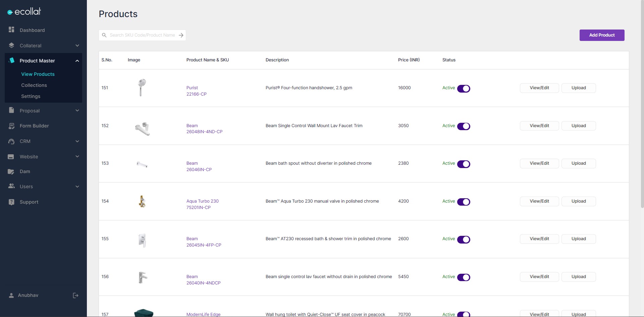Screen dimensions: 644x317
Task: Open Settings under Product Master
Action: (x=31, y=96)
